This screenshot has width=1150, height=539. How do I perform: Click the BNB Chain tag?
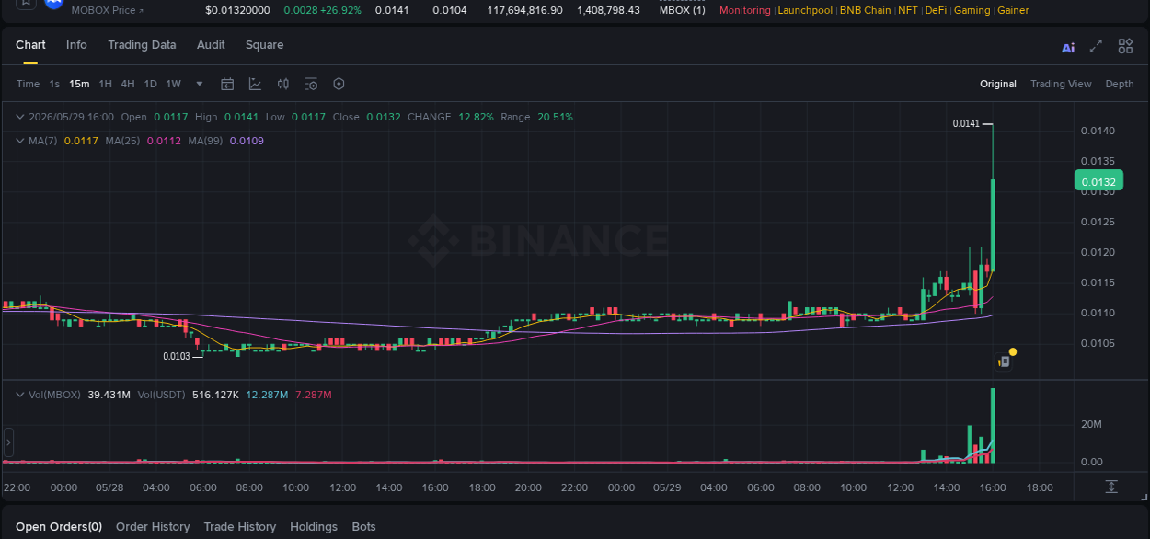click(866, 10)
